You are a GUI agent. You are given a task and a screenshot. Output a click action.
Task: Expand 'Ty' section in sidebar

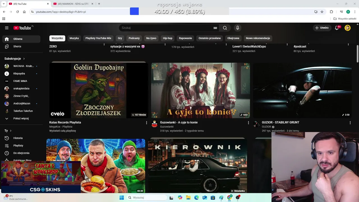[x=8, y=131]
